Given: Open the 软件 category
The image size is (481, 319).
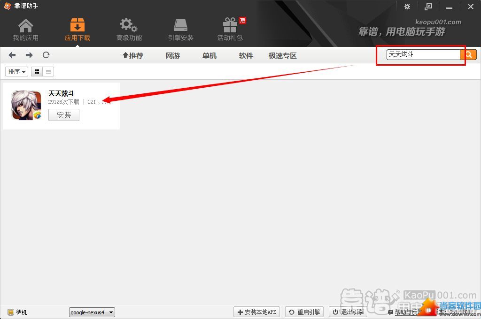Looking at the screenshot, I should click(x=246, y=55).
